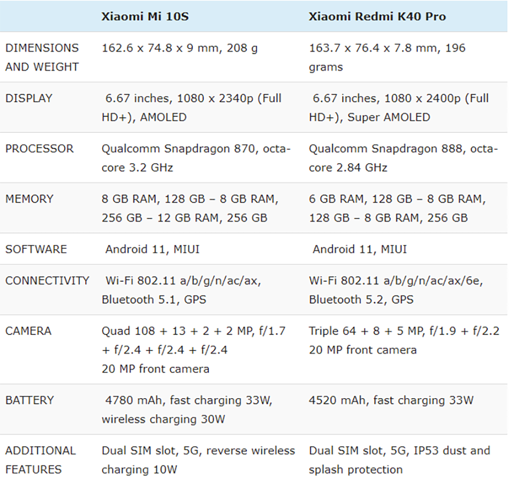Click the Xiaomi Redmi K40 Pro header
The width and height of the screenshot is (514, 488).
(x=377, y=17)
